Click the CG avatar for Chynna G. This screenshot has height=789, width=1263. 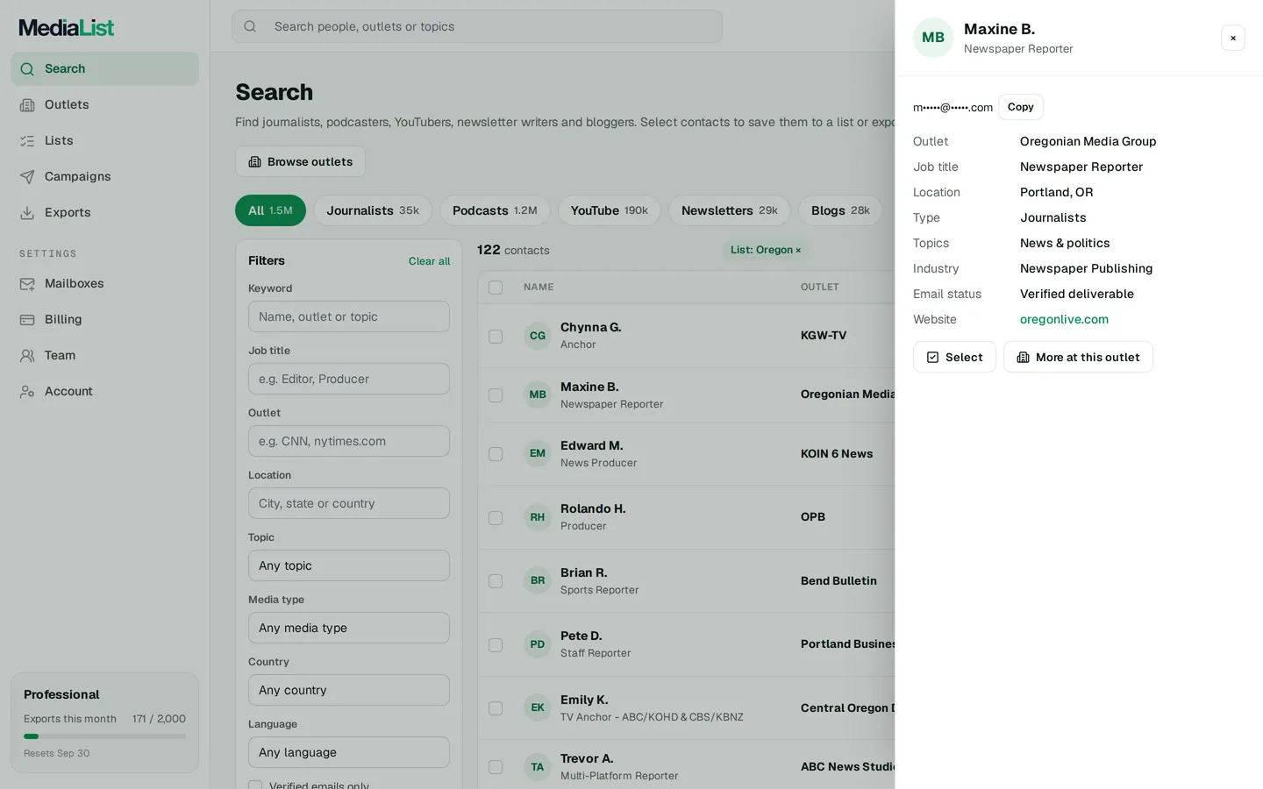tap(538, 336)
